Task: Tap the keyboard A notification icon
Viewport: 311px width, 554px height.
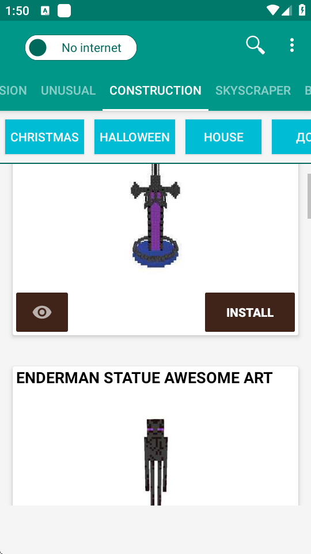Action: coord(45,10)
